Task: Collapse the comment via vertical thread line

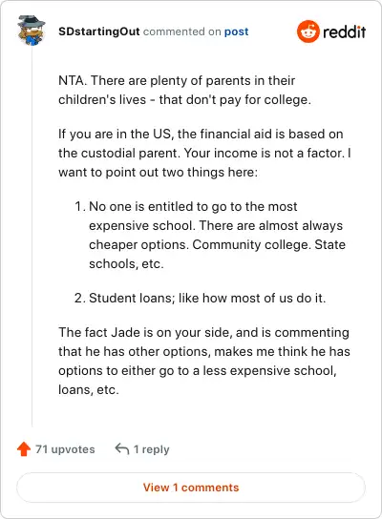Action: tap(32, 237)
